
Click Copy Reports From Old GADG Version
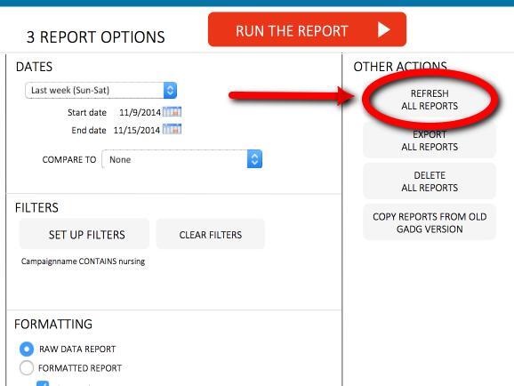tap(430, 222)
